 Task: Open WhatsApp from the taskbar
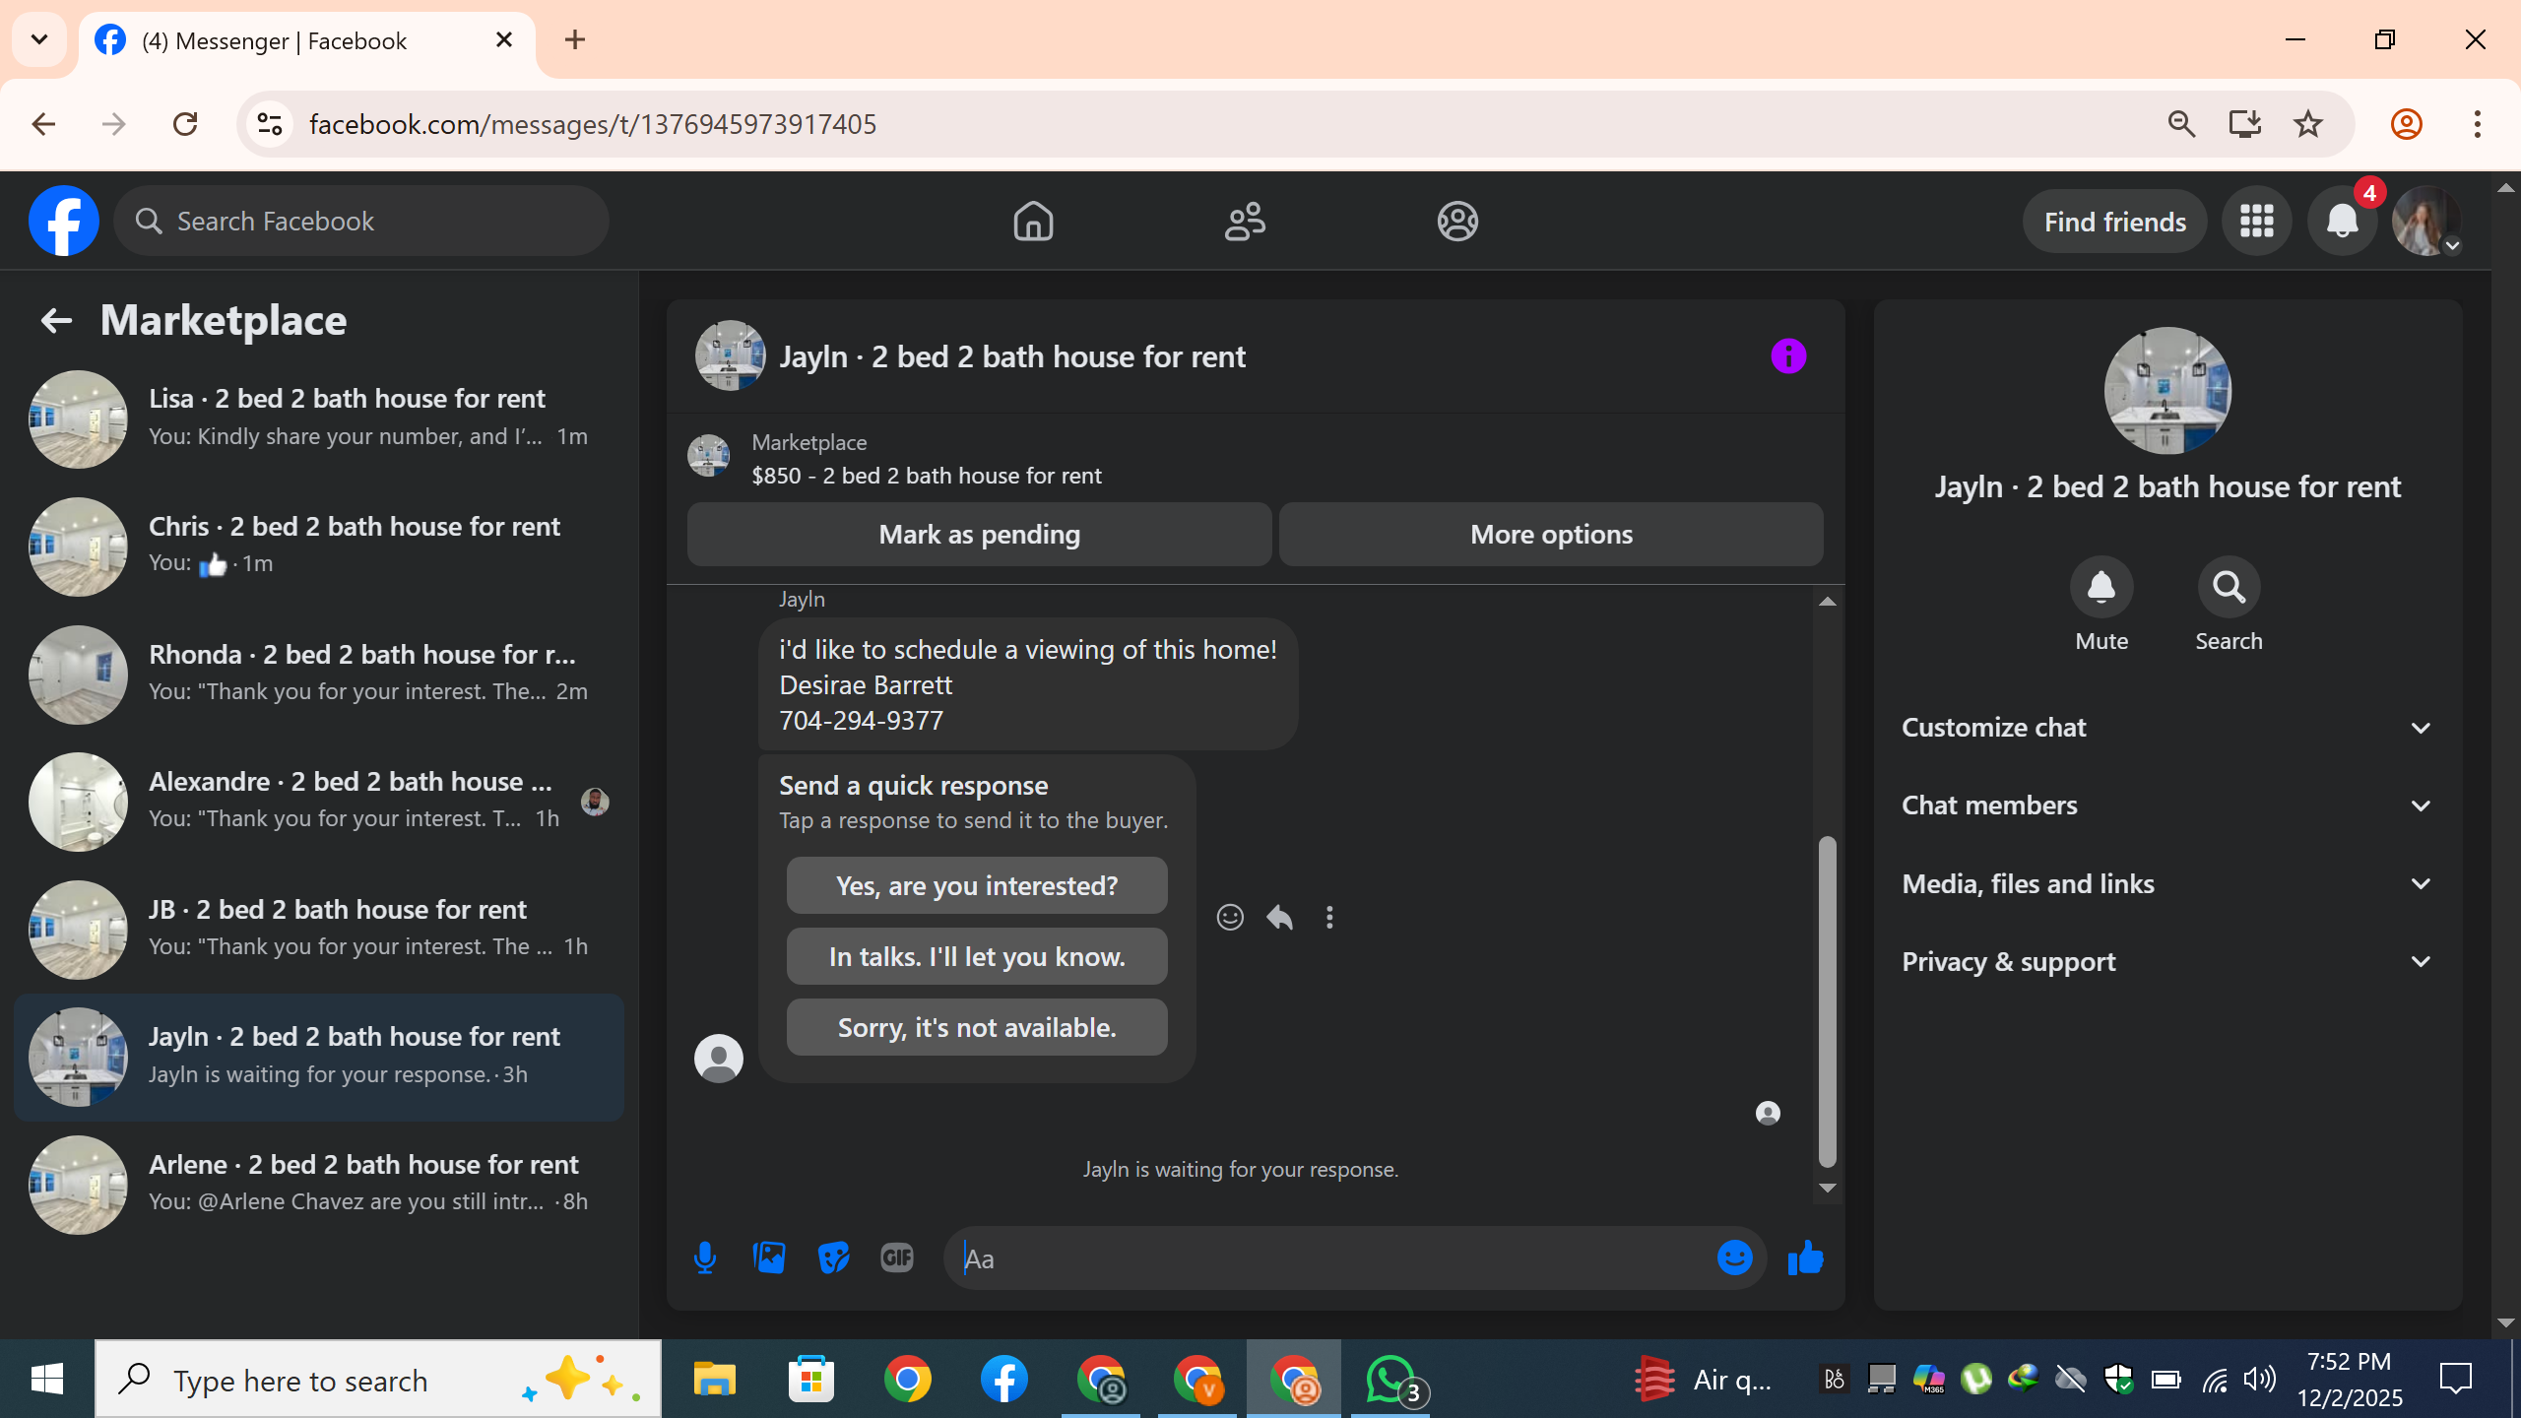1390,1379
